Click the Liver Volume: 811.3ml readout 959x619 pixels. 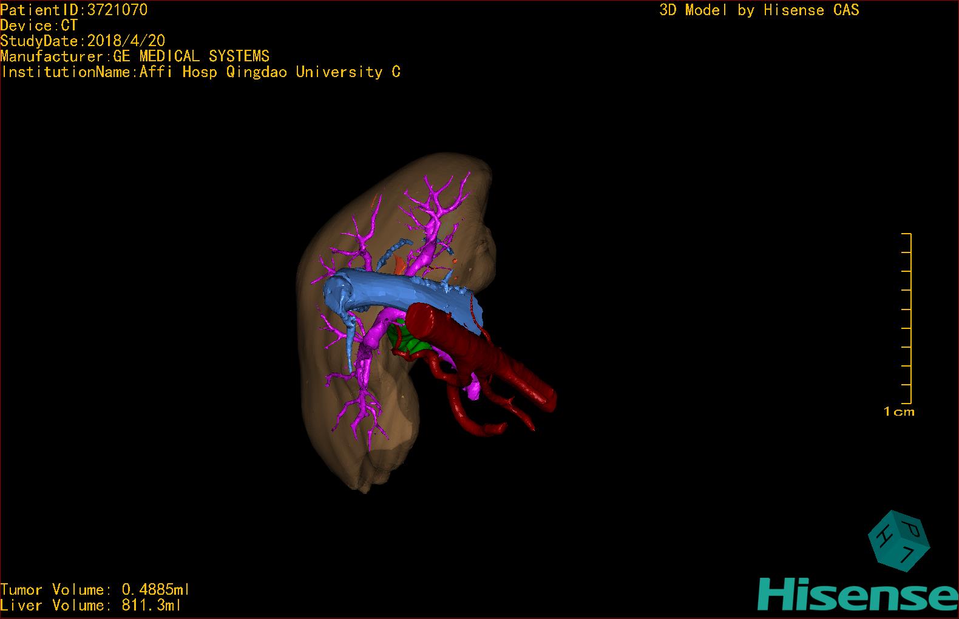(91, 605)
